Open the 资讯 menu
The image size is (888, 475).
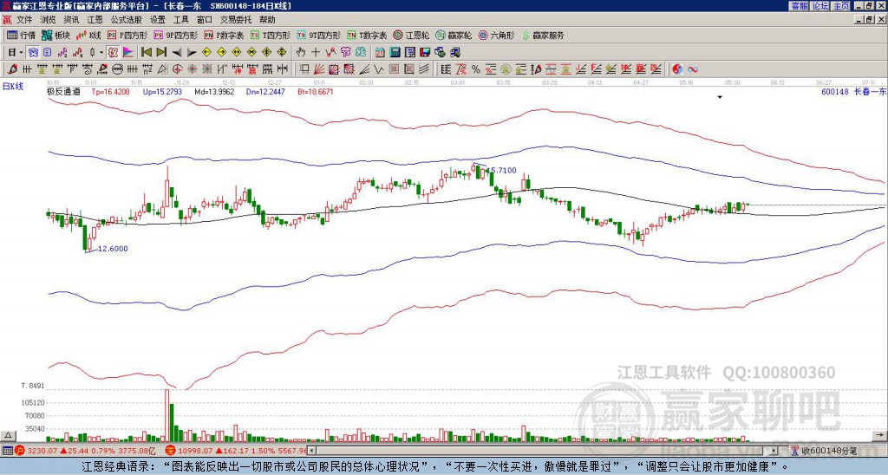point(71,20)
